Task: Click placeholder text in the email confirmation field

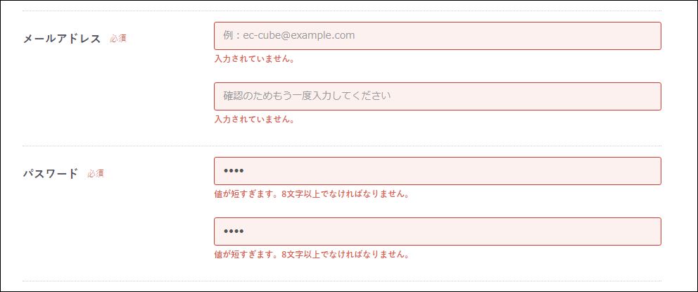Action: click(307, 96)
